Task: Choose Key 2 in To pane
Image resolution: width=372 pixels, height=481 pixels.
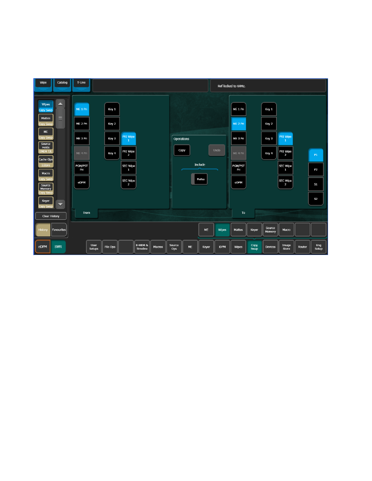Action: click(269, 124)
